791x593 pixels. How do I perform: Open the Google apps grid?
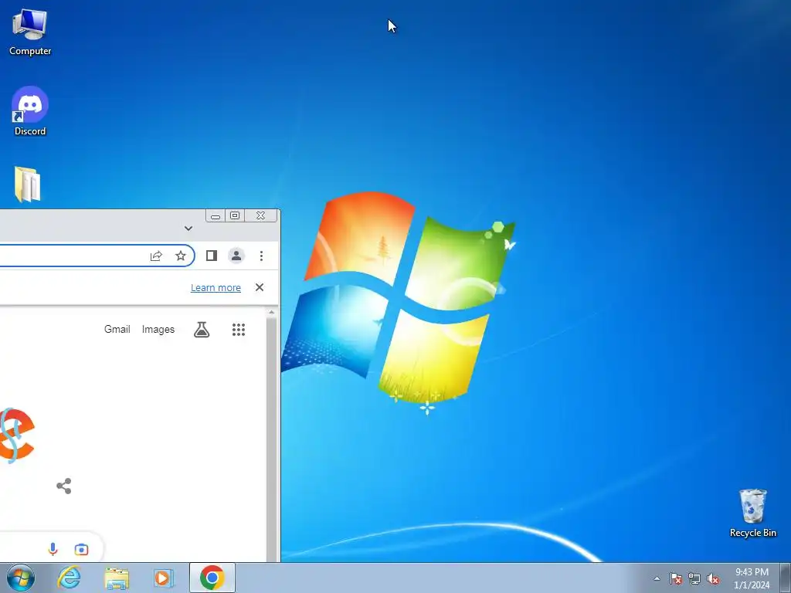pyautogui.click(x=239, y=330)
